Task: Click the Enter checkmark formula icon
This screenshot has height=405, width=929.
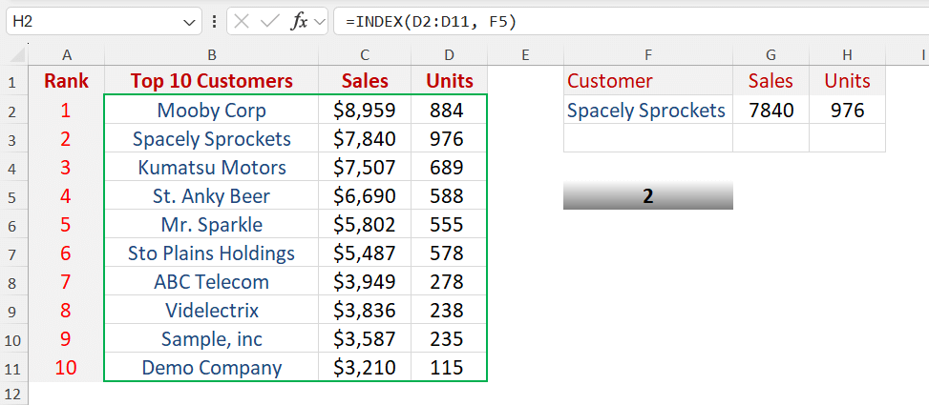Action: point(270,21)
